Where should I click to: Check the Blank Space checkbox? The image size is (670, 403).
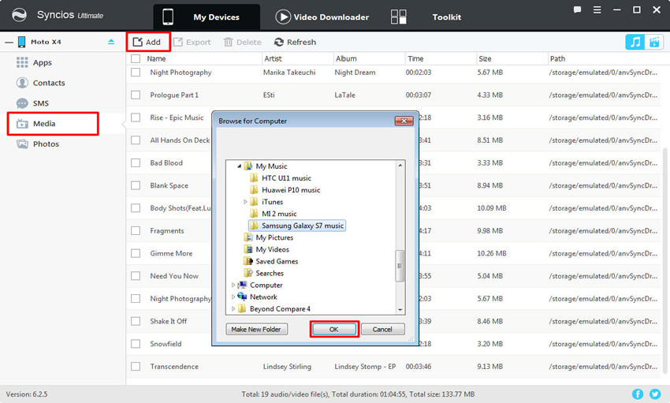coord(136,185)
